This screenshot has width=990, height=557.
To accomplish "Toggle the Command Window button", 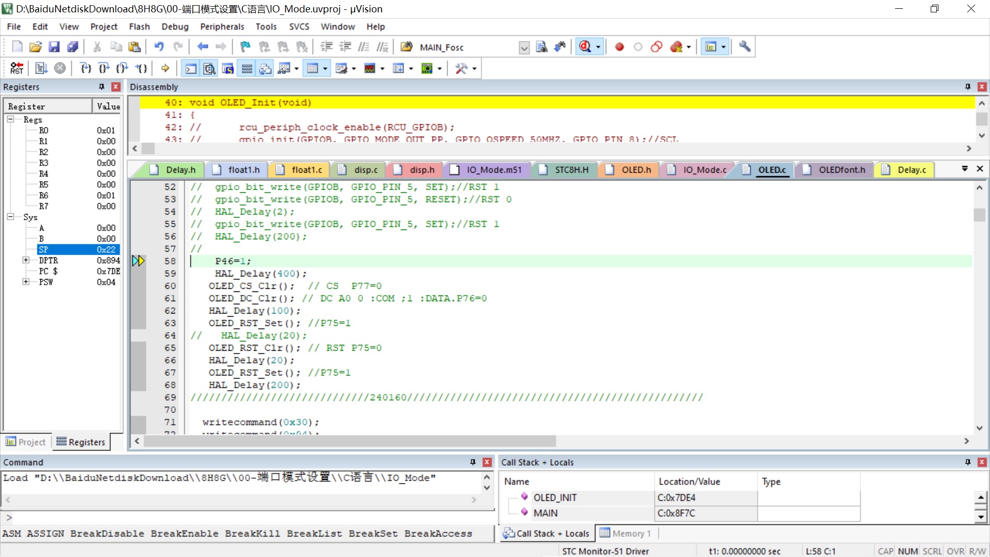I will coord(191,68).
